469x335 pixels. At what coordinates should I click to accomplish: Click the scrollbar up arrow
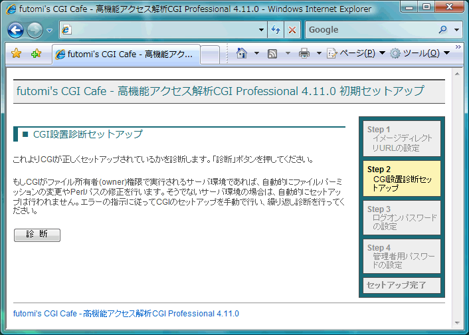click(x=457, y=74)
